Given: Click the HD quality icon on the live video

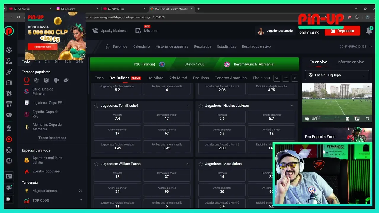Looking at the screenshot, I should (348, 119).
